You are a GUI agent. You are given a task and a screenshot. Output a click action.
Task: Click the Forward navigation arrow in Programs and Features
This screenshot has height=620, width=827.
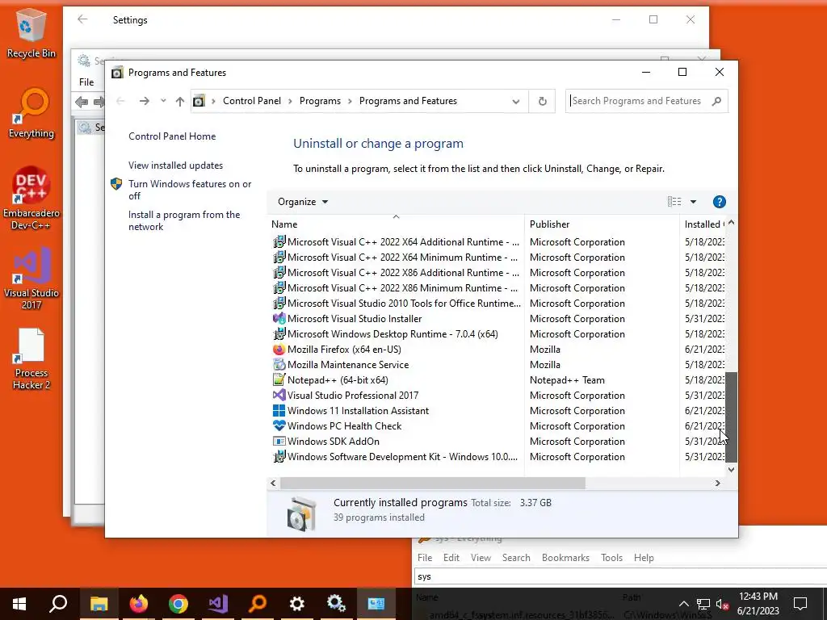(x=144, y=101)
